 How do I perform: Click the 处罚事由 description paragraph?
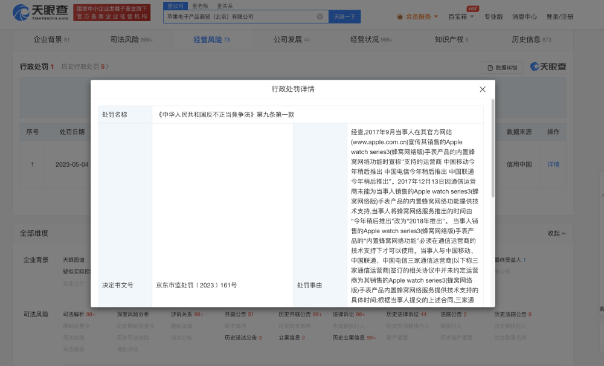(x=414, y=216)
